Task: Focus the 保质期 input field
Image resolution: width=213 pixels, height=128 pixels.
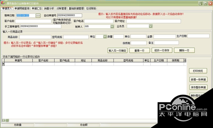Action: pyautogui.click(x=138, y=43)
